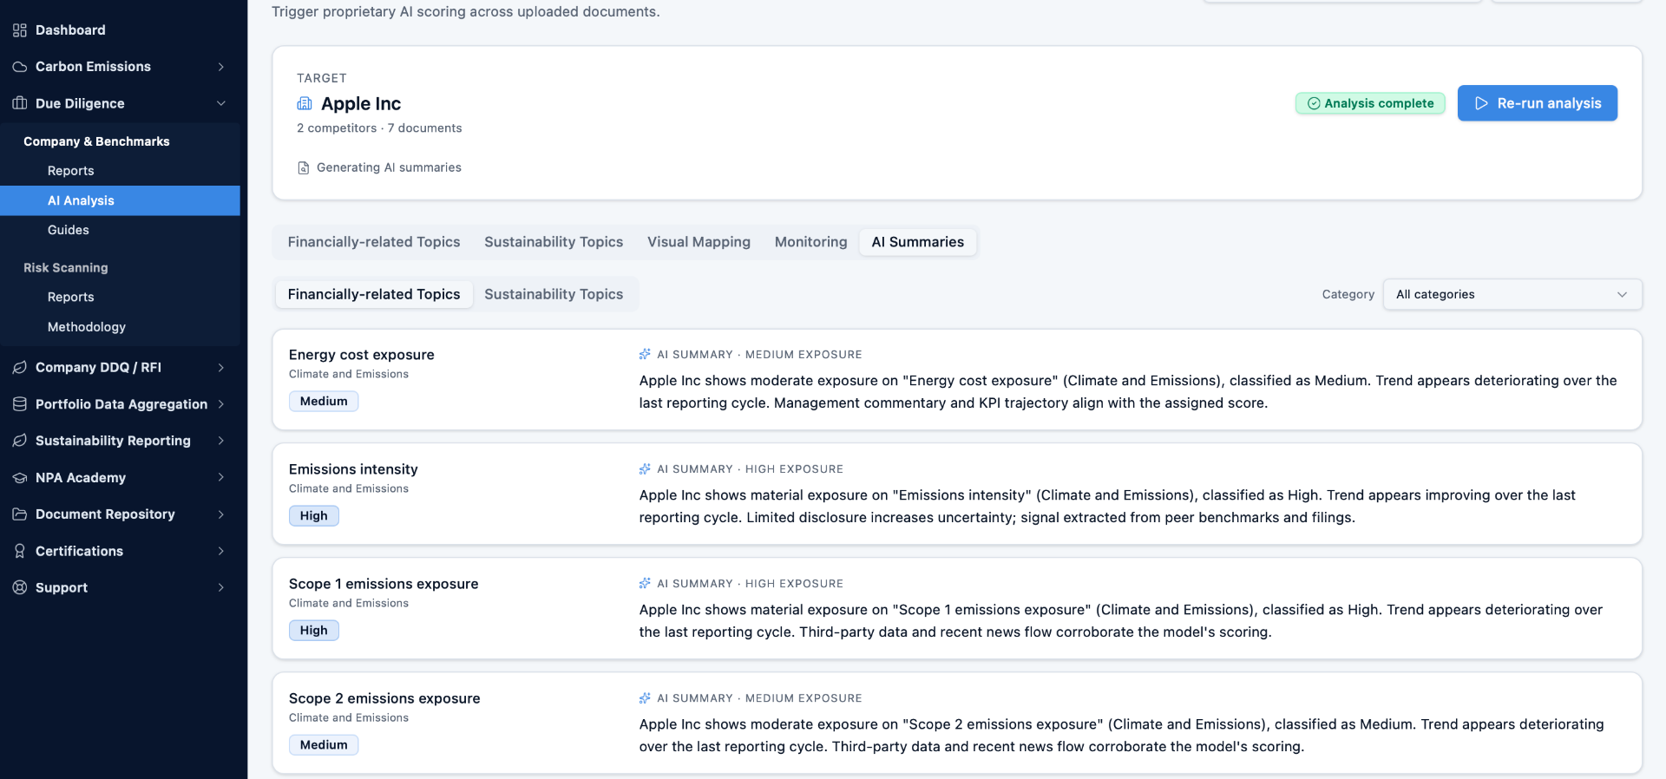Click the 'AI SUMMARY · MEDIUM EXPOSURE' label for Energy cost

pyautogui.click(x=759, y=354)
